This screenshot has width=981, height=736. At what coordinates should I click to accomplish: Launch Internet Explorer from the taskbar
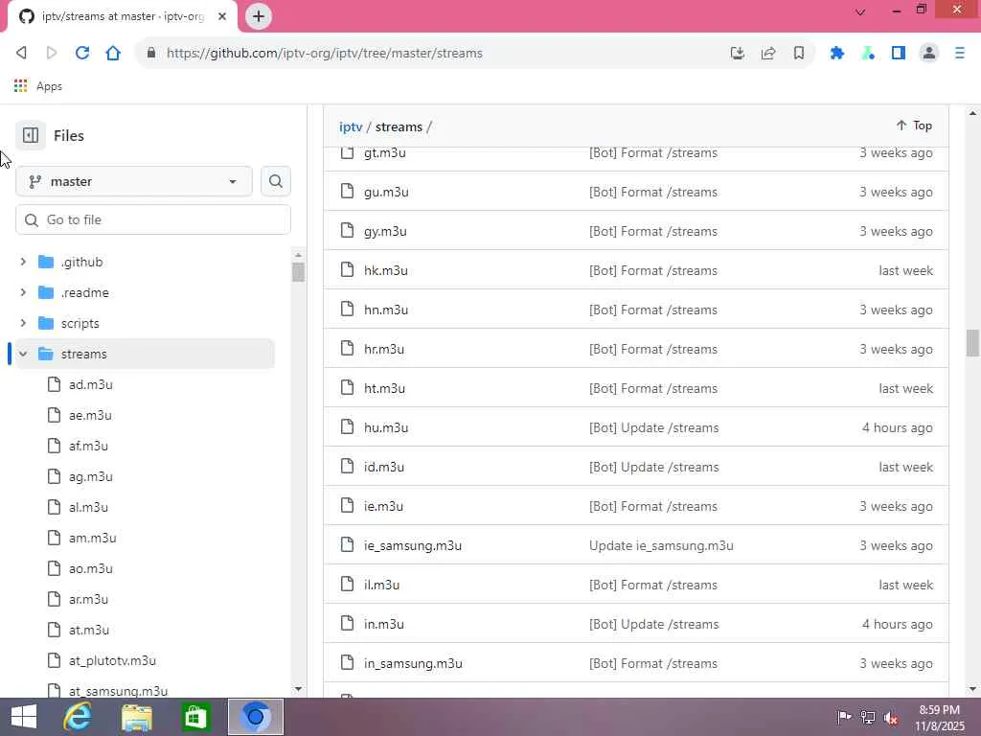tap(78, 717)
